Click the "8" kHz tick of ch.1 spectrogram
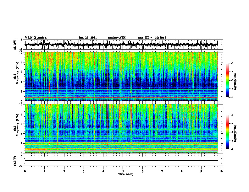Screen dimensions: 249x192 click(x=22, y=62)
